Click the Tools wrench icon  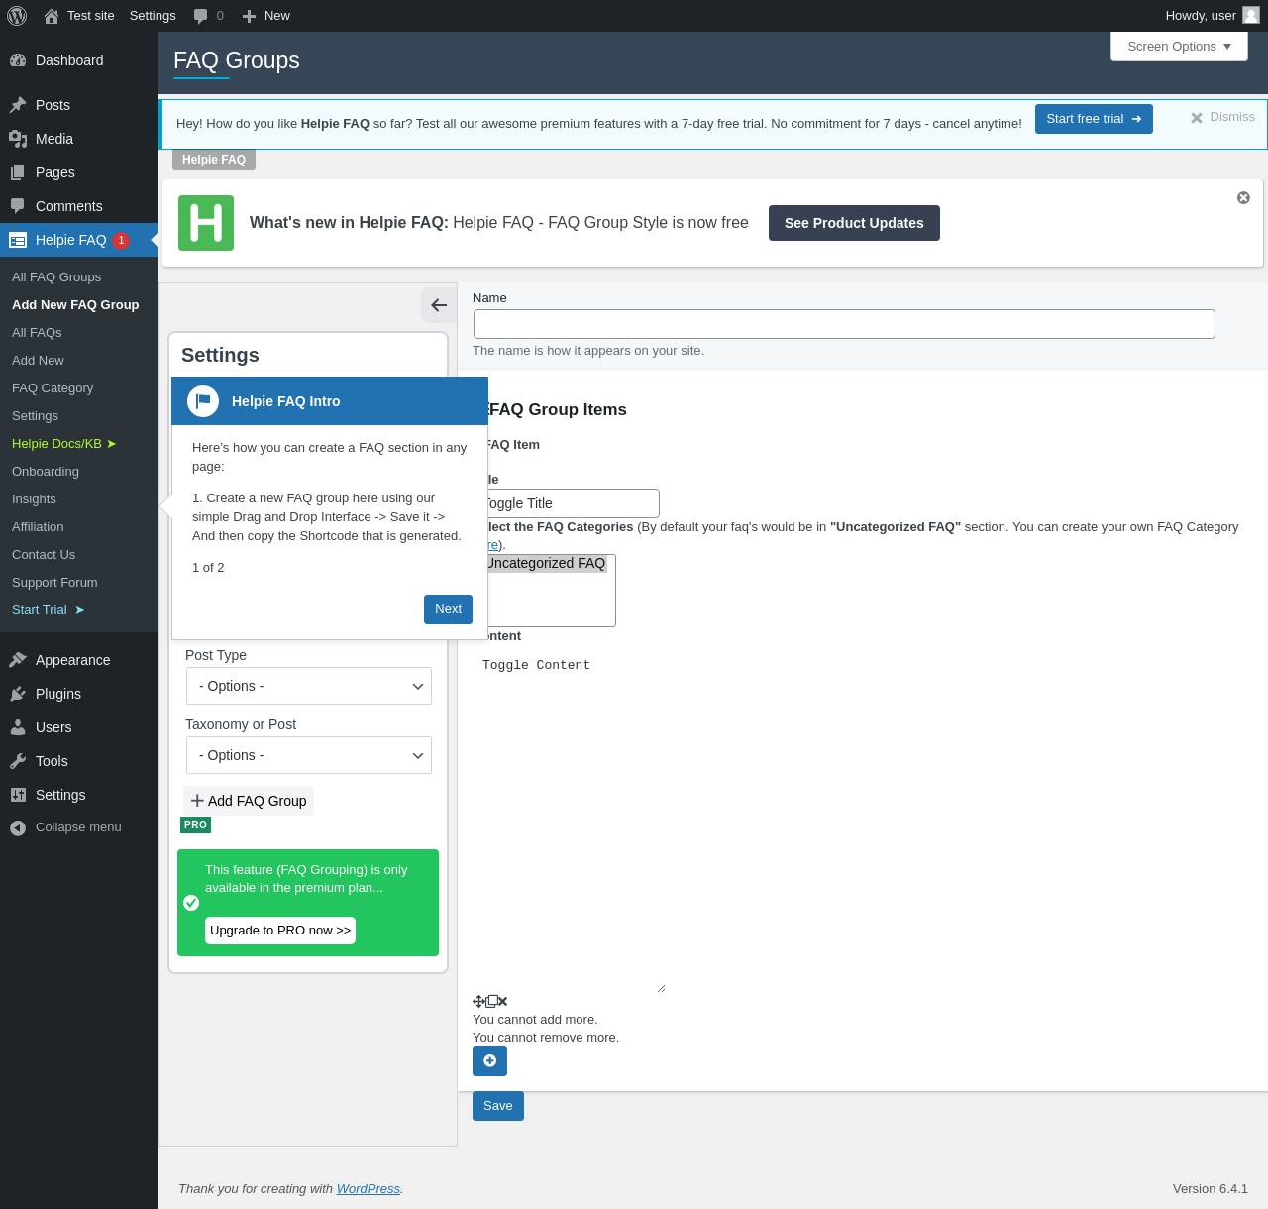(18, 761)
